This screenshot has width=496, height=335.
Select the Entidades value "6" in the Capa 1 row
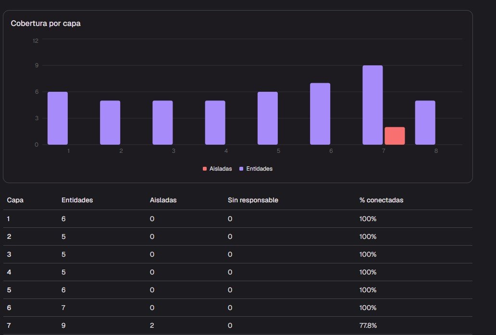(x=63, y=219)
